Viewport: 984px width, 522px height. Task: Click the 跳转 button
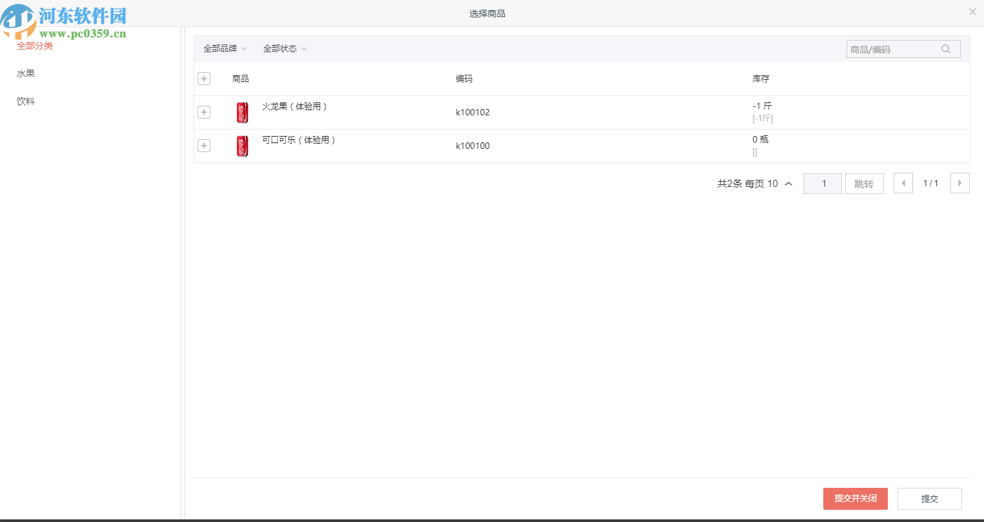tap(864, 184)
